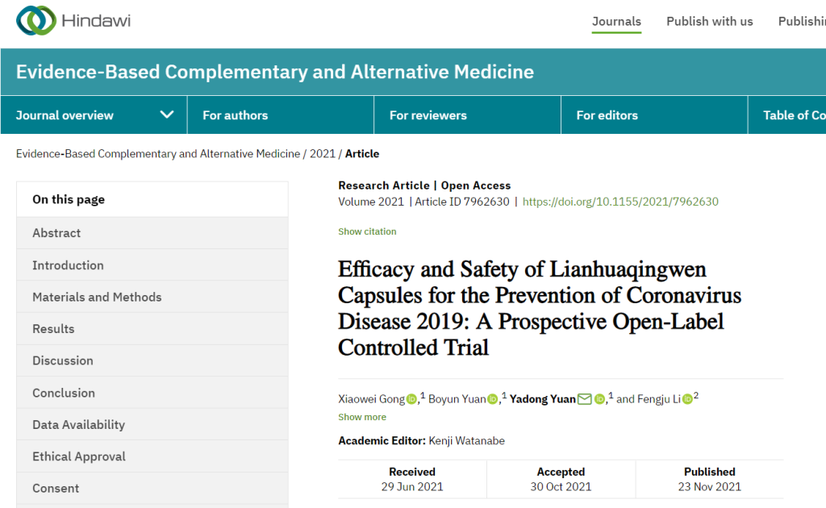The width and height of the screenshot is (826, 508).
Task: Expand author list with Show more
Action: point(362,417)
